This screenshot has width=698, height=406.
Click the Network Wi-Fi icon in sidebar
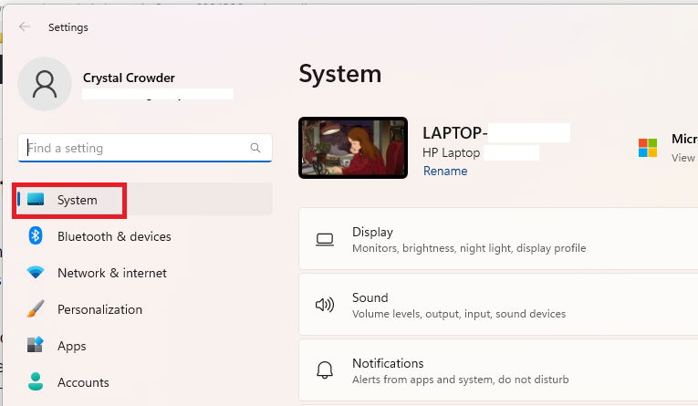click(36, 273)
